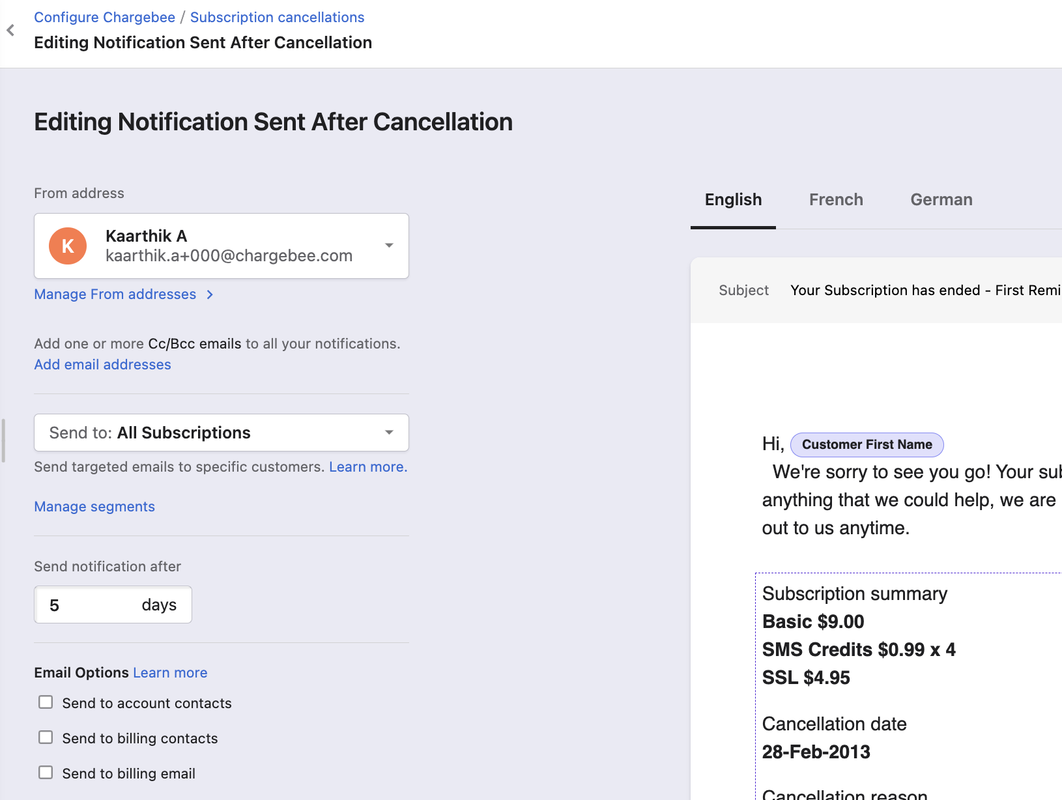Switch to the German tab
Image resolution: width=1062 pixels, height=800 pixels.
tap(941, 200)
